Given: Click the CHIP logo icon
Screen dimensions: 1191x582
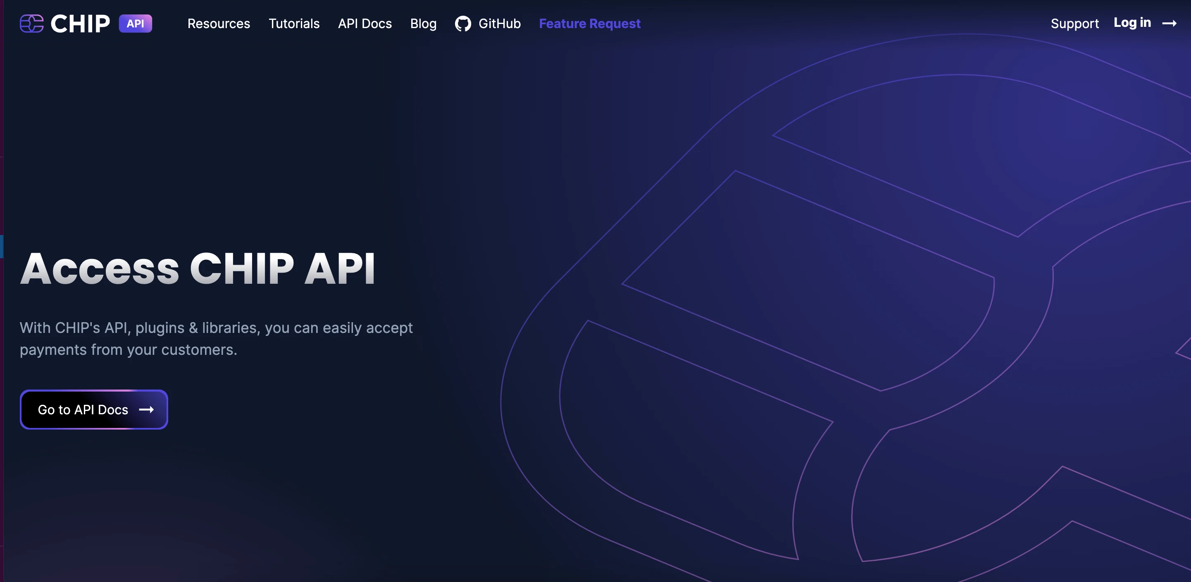Looking at the screenshot, I should pyautogui.click(x=31, y=24).
